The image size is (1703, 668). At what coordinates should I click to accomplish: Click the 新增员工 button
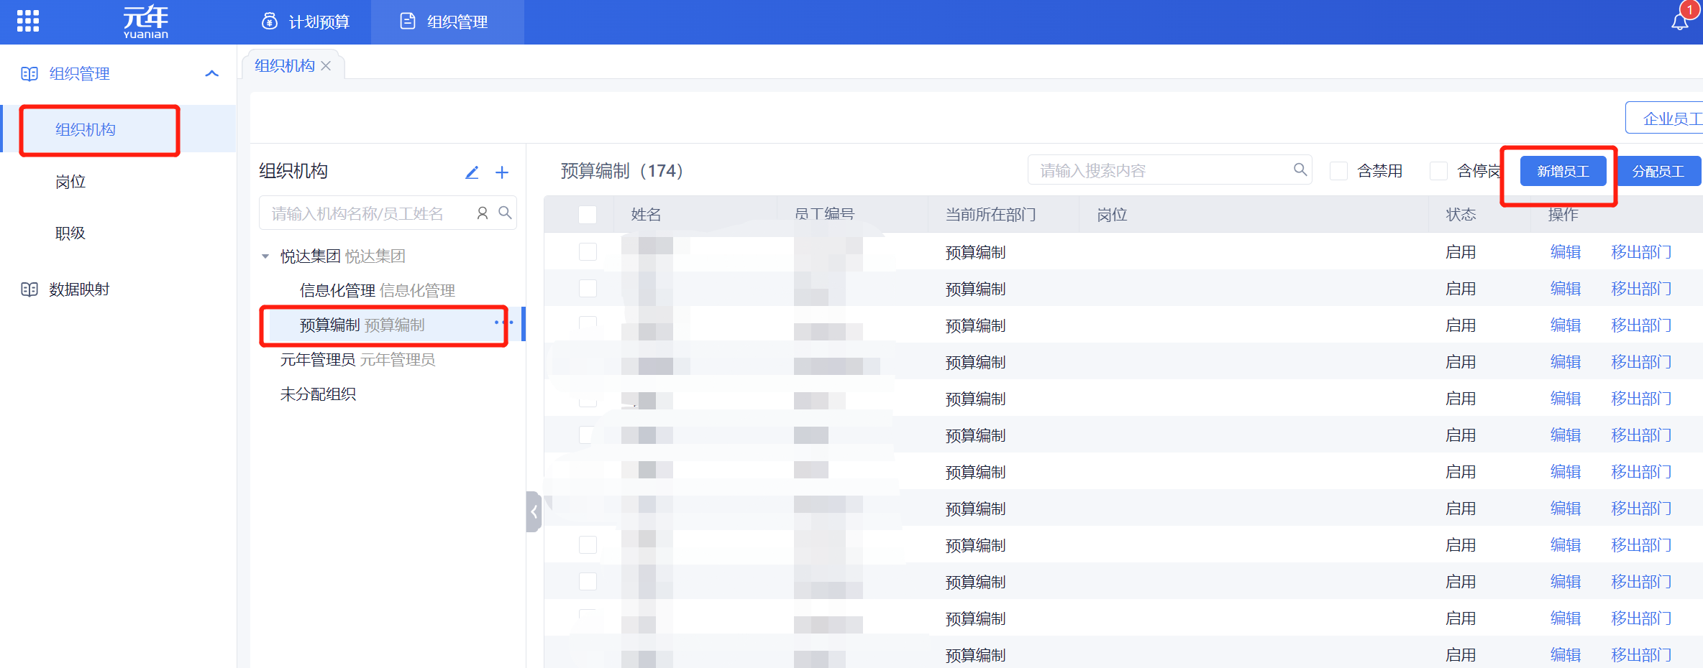pyautogui.click(x=1562, y=171)
